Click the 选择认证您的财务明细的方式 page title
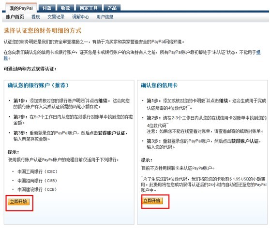Screen dimensions: 270x228 pyautogui.click(x=43, y=30)
